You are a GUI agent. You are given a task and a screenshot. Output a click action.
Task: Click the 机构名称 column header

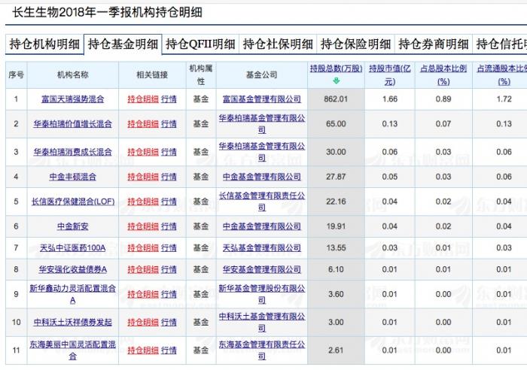[72, 74]
